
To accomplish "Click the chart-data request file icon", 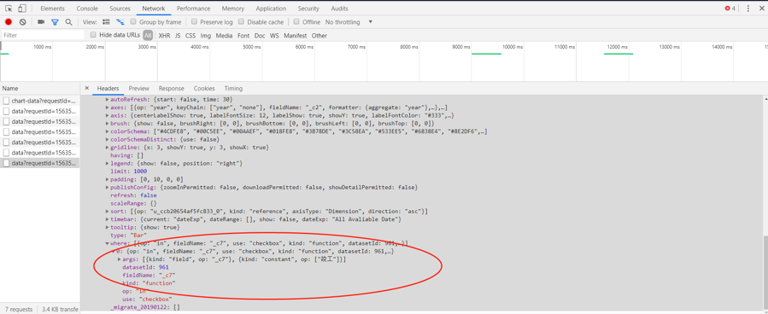I will click(x=6, y=101).
